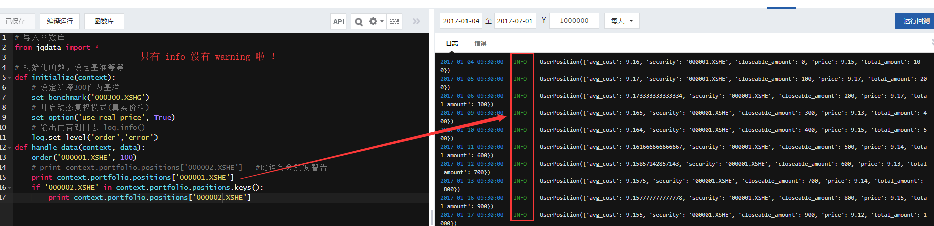Click log timestamp 2017-01-13 09:30:00

point(472,181)
